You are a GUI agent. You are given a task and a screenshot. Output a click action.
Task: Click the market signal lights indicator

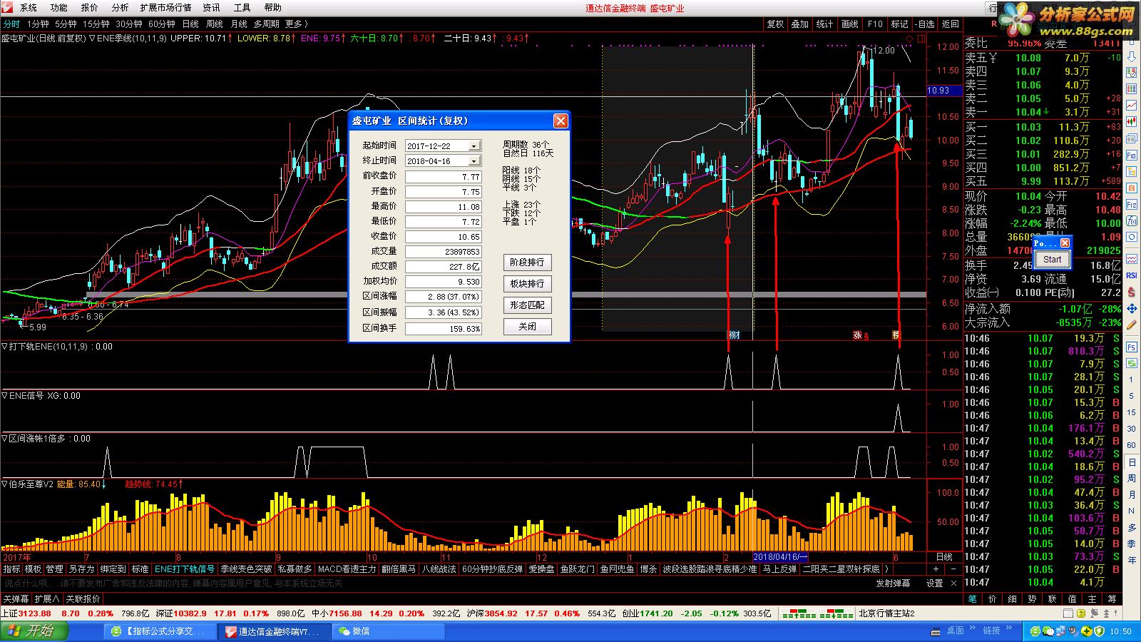817,613
